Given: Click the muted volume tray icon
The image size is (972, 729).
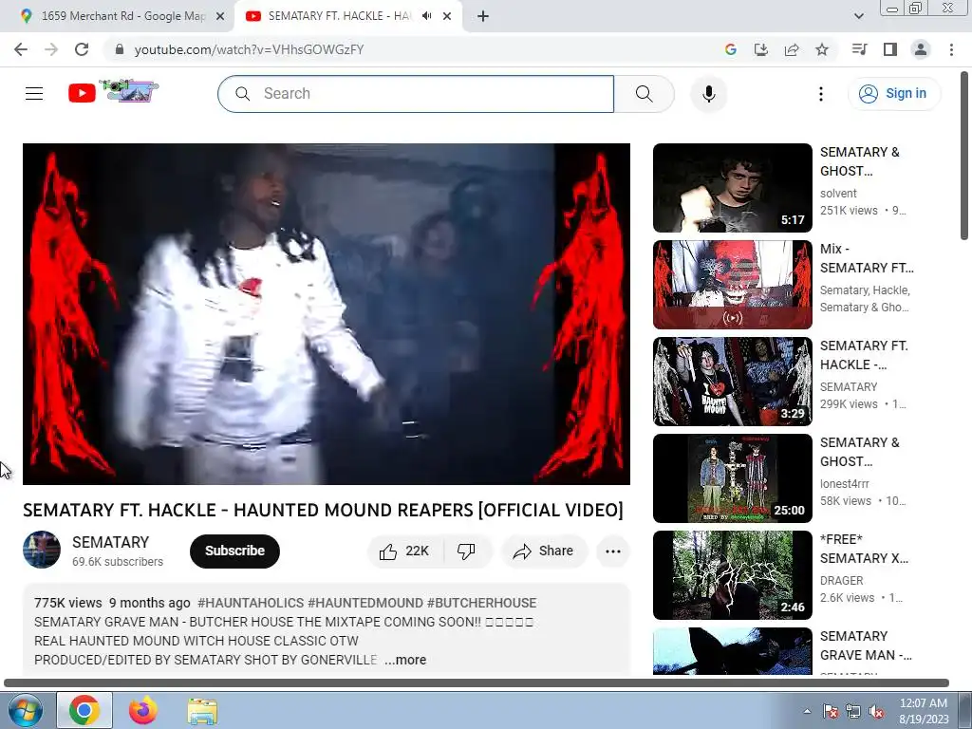Looking at the screenshot, I should coord(876,712).
